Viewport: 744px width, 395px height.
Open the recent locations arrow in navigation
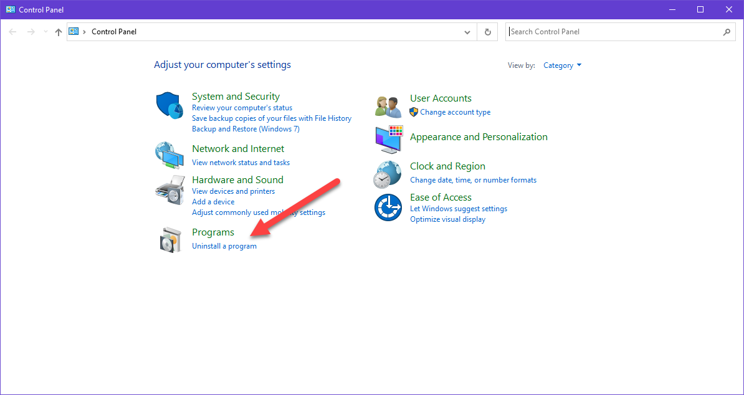(x=45, y=32)
